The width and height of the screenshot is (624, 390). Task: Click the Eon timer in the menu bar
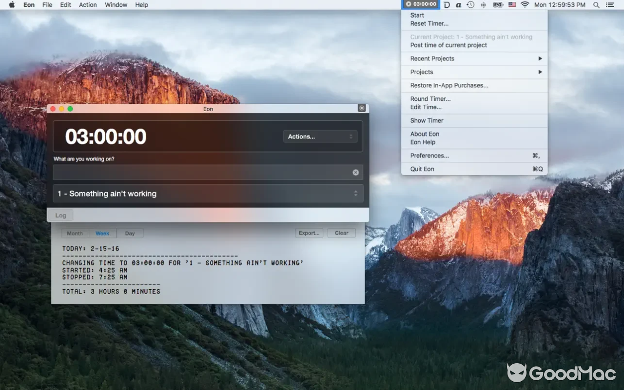(420, 4)
